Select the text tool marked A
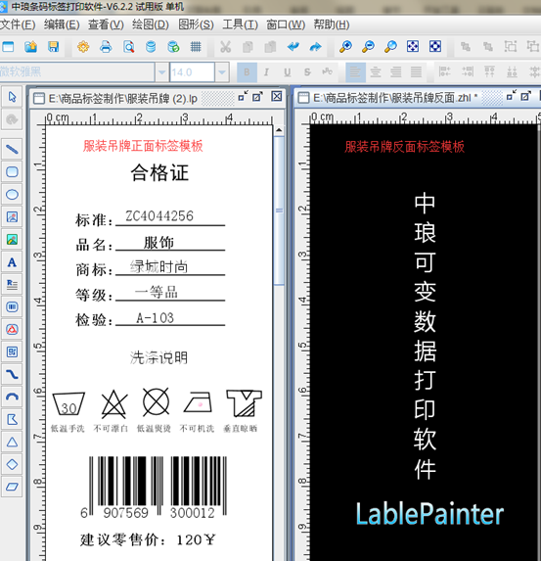 (x=12, y=262)
